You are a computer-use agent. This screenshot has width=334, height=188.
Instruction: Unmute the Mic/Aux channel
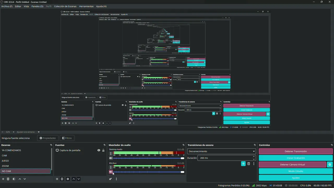click(x=111, y=172)
